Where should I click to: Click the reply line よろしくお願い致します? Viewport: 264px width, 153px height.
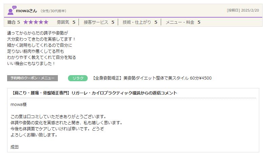[34, 135]
